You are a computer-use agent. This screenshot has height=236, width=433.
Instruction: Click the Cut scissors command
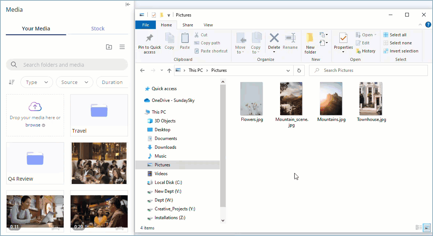pos(201,35)
